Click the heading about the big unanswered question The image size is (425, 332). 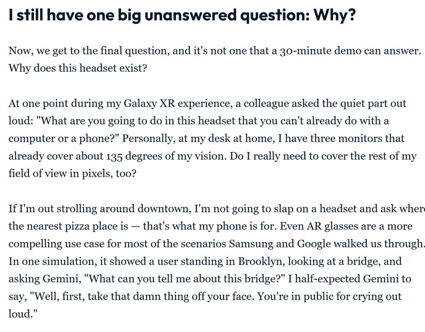point(182,15)
